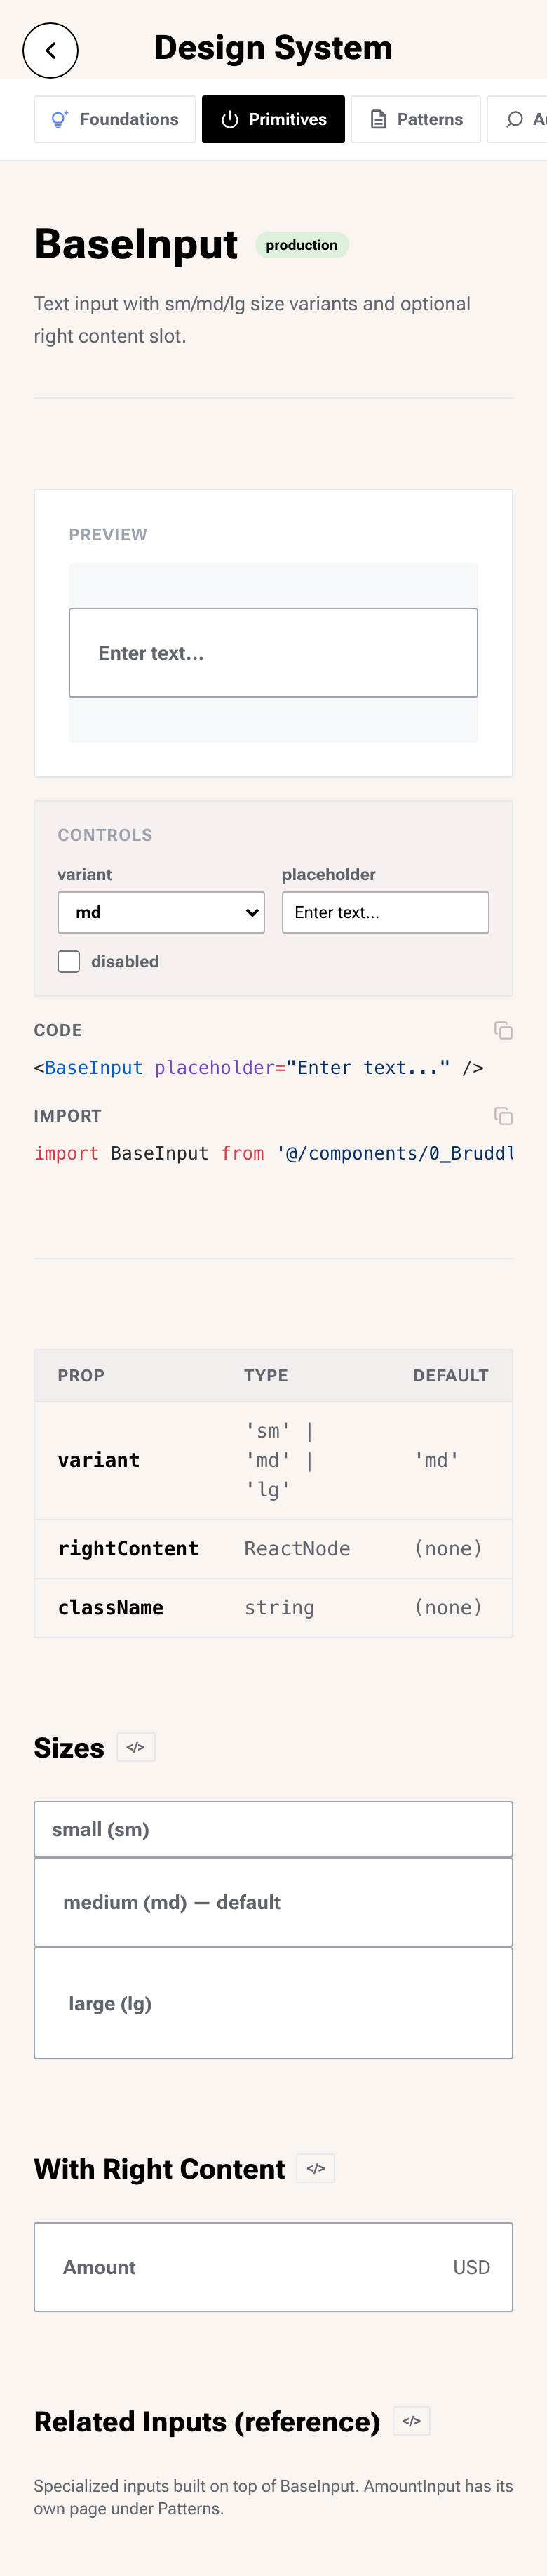Show code for the Sizes section
Image resolution: width=547 pixels, height=2576 pixels.
(136, 1747)
